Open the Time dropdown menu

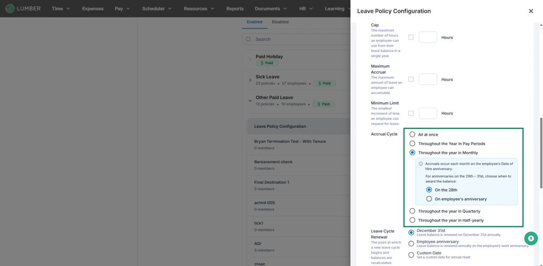tap(60, 8)
